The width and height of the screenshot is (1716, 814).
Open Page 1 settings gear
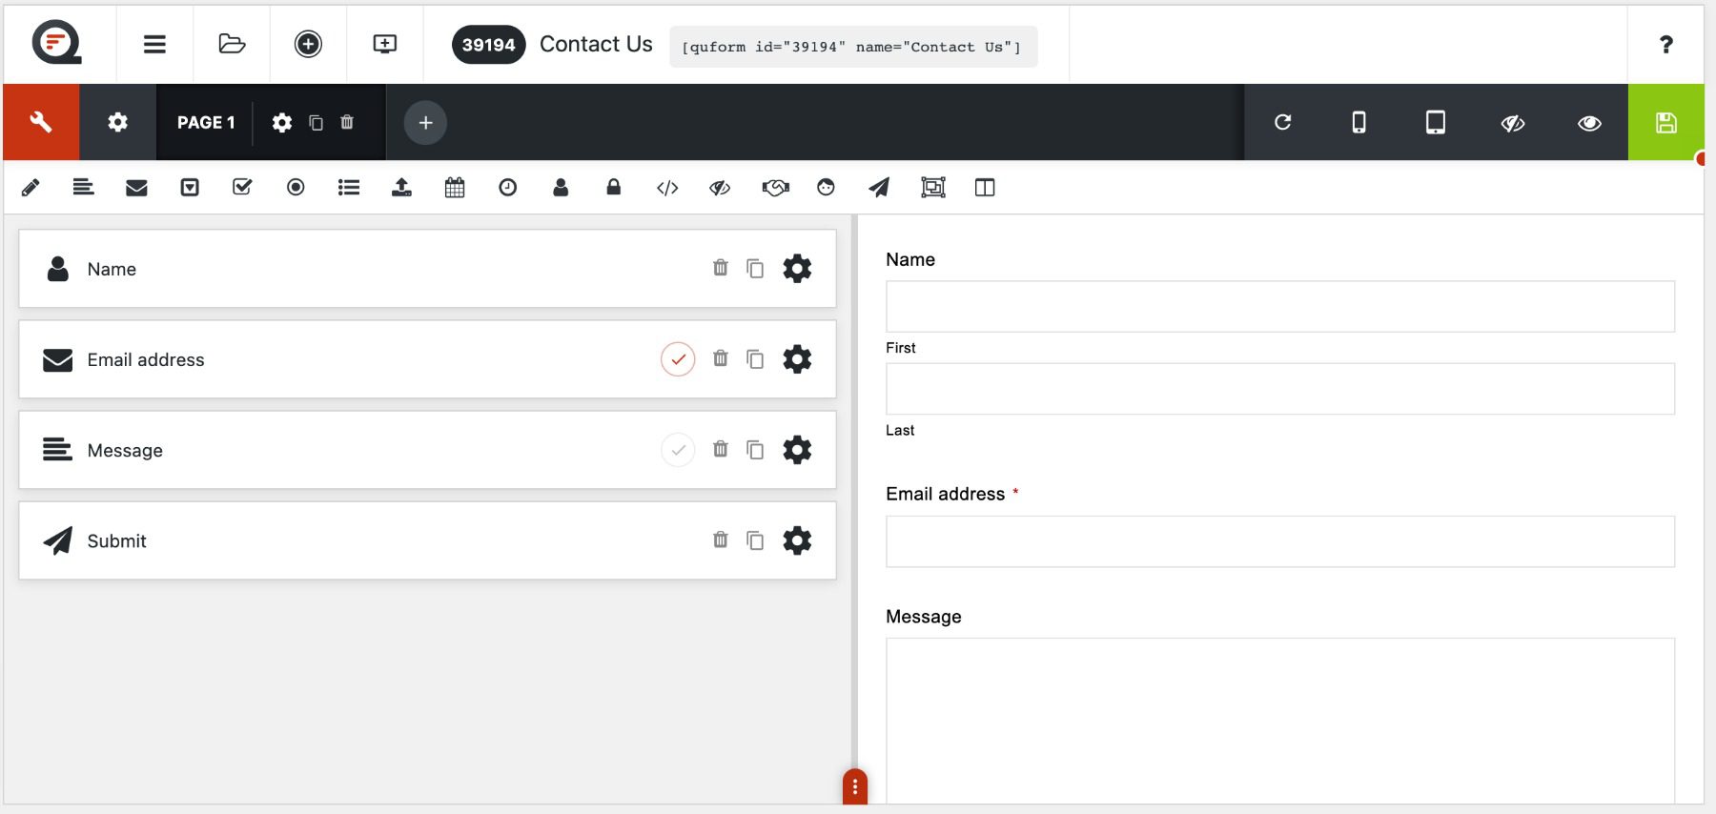click(x=282, y=122)
